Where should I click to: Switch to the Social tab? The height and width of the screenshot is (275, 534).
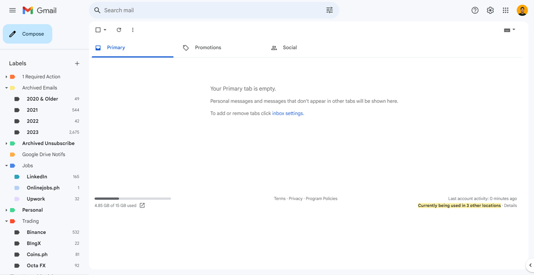pos(289,48)
